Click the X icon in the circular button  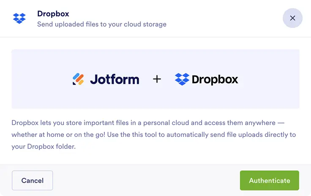click(x=292, y=18)
